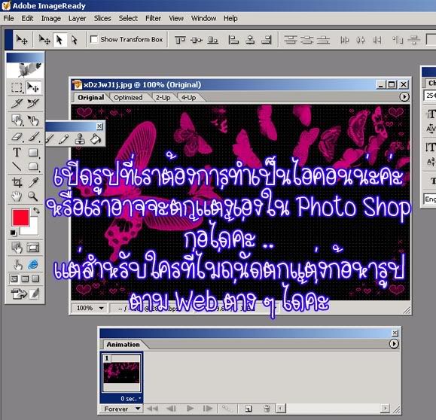
Task: Select the Image Map Select tool
Action: click(33, 120)
